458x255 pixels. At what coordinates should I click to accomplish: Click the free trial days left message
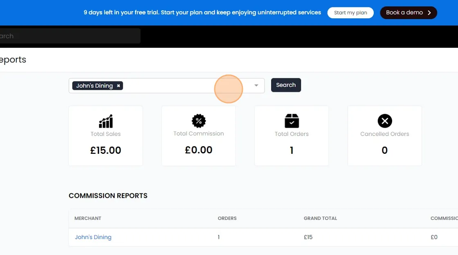click(202, 13)
